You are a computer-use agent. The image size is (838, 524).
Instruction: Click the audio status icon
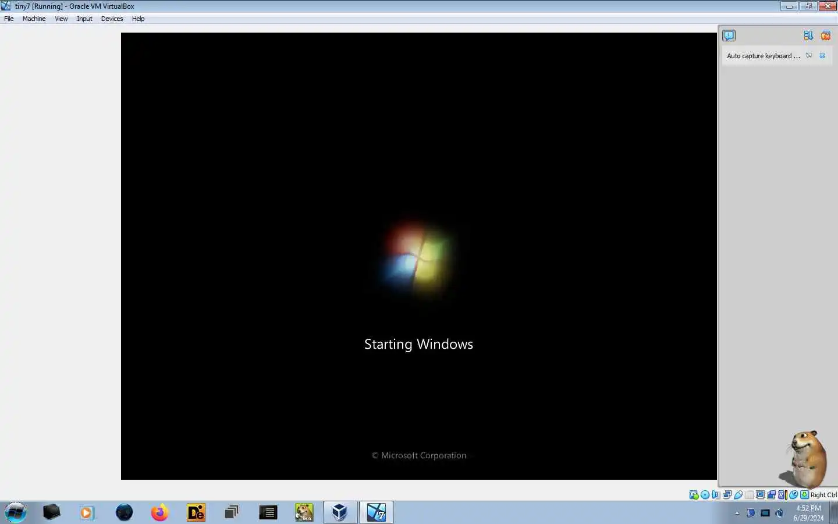click(716, 495)
